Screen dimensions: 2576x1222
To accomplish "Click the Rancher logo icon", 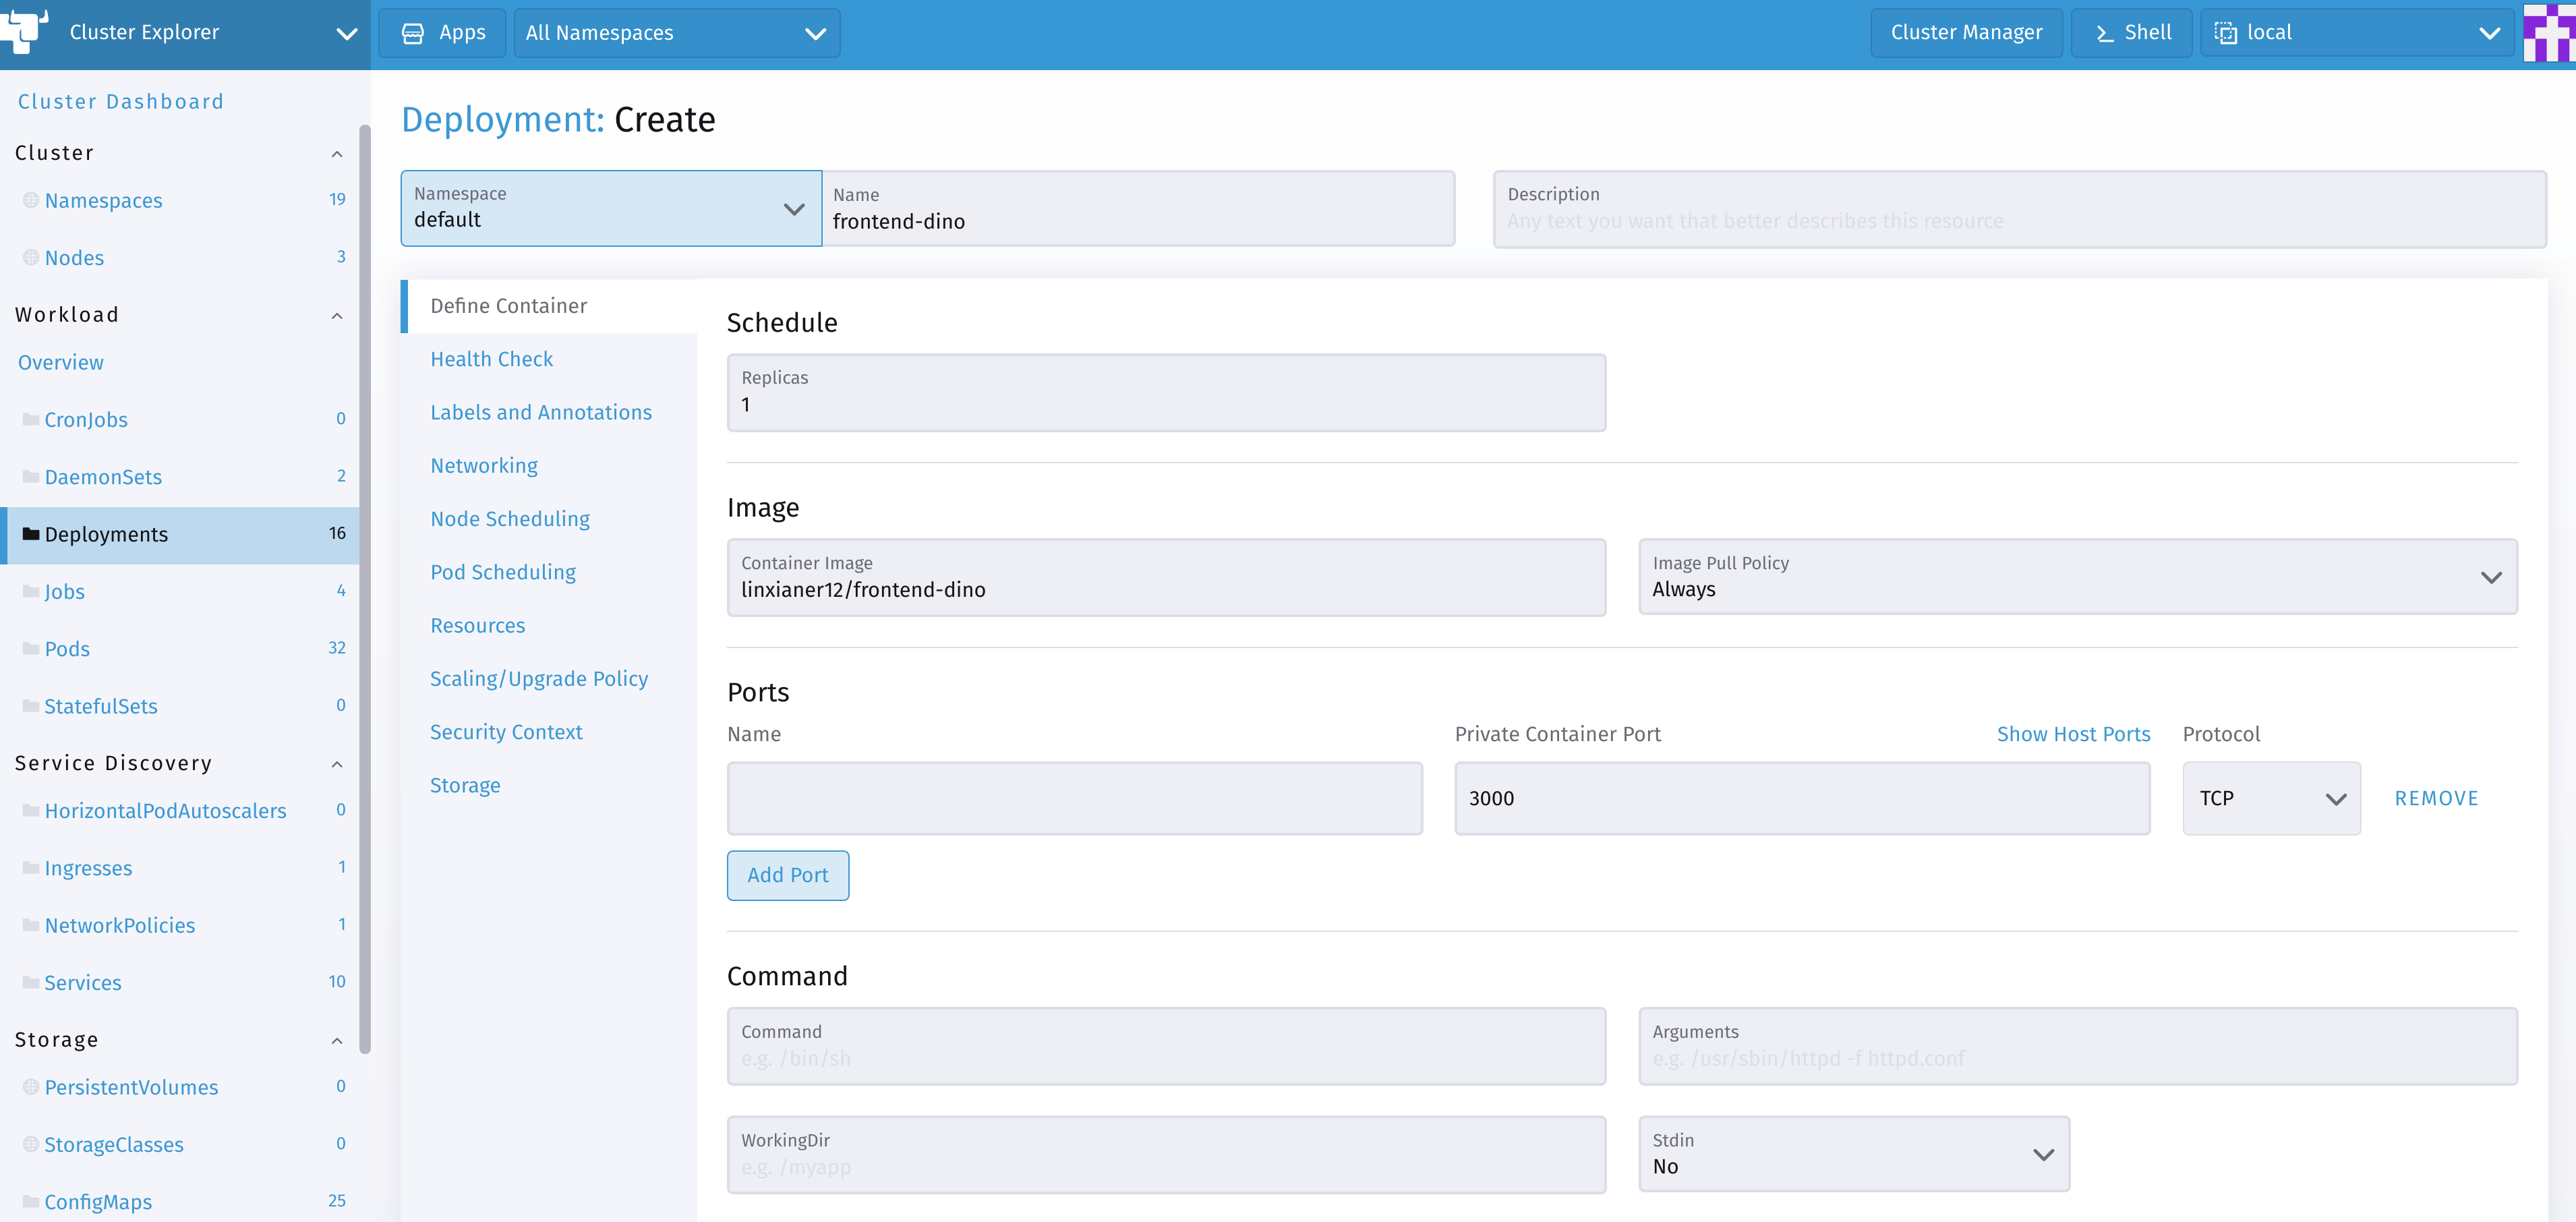I will coord(24,30).
